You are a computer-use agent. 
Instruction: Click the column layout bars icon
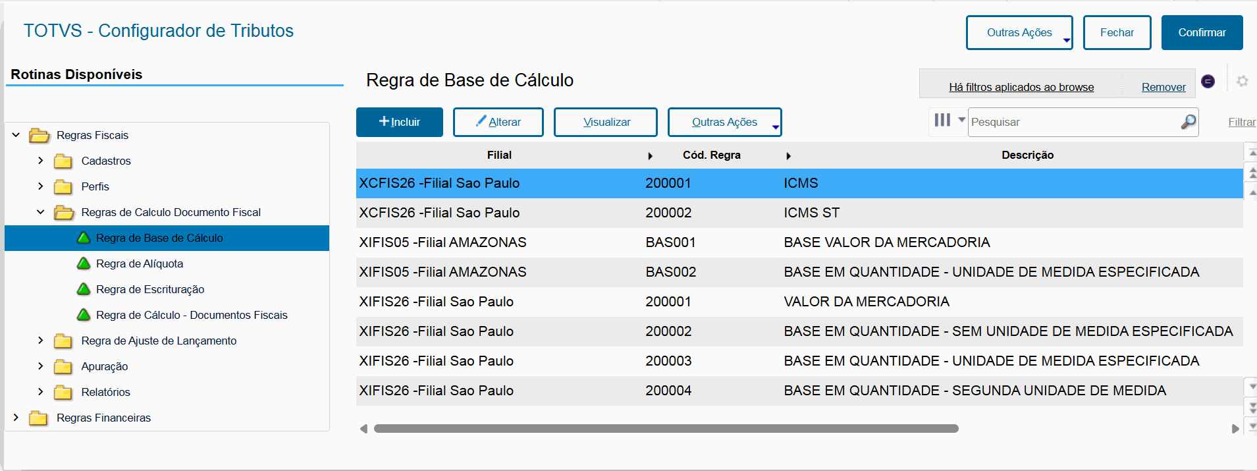(942, 120)
